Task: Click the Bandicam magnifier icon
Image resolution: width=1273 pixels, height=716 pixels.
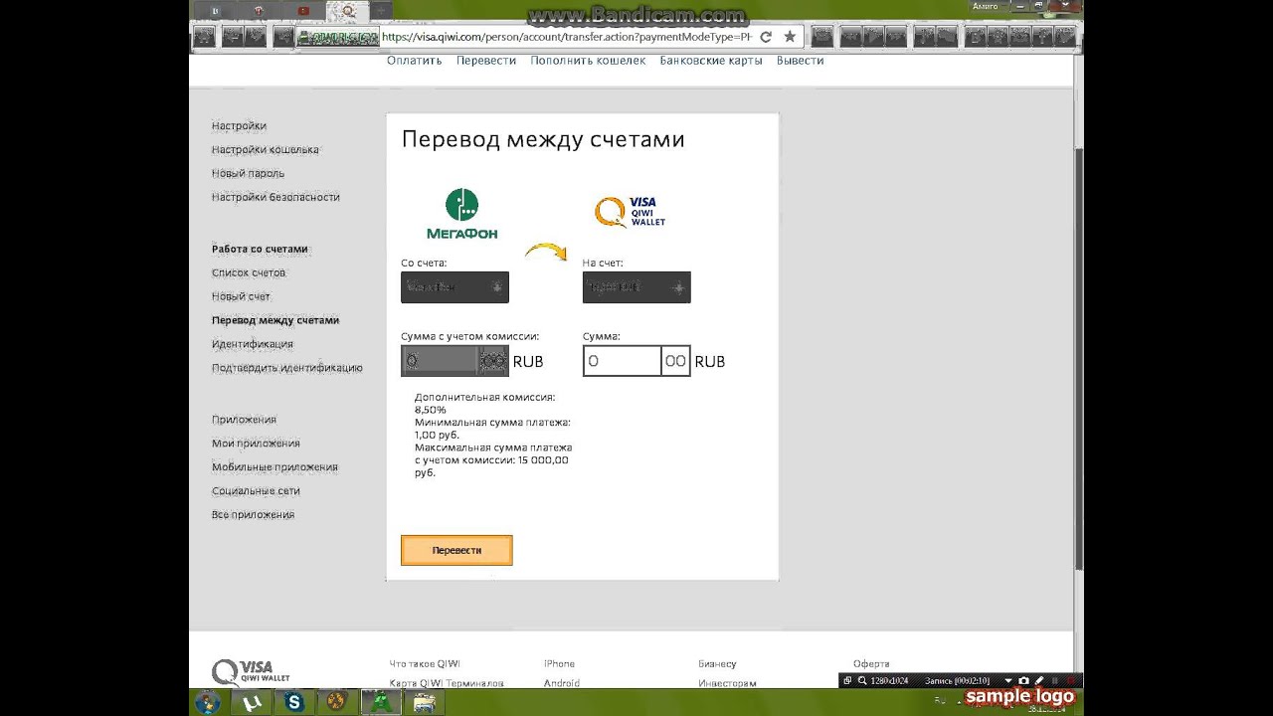Action: [862, 680]
